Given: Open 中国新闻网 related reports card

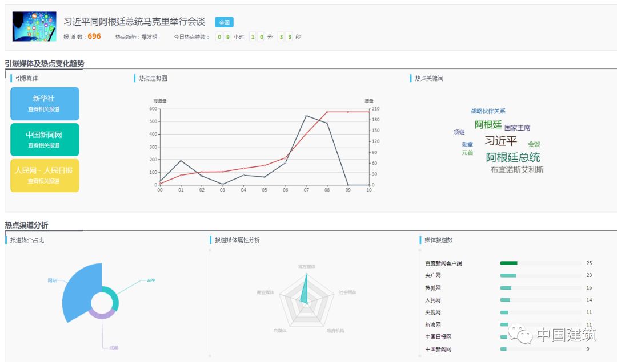Looking at the screenshot, I should point(45,139).
